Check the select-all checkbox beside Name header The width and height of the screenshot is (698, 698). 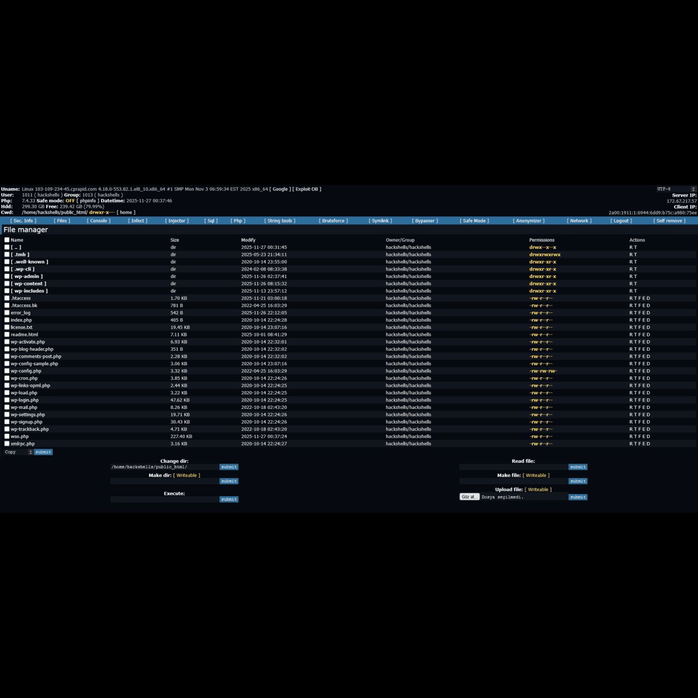tap(6, 239)
